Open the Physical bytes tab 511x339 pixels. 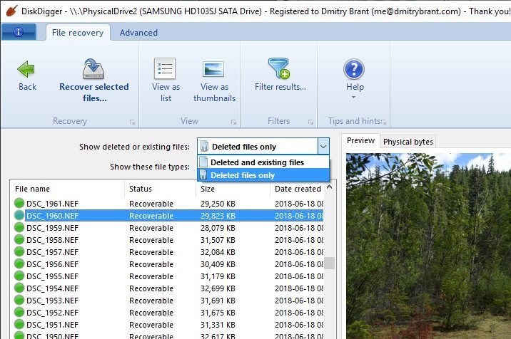408,142
